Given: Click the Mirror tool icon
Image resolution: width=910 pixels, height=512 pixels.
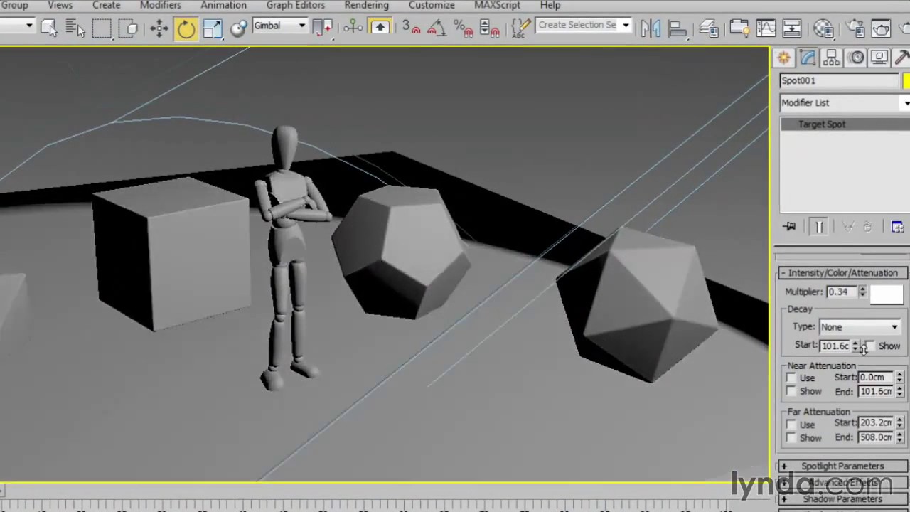Looking at the screenshot, I should point(650,28).
